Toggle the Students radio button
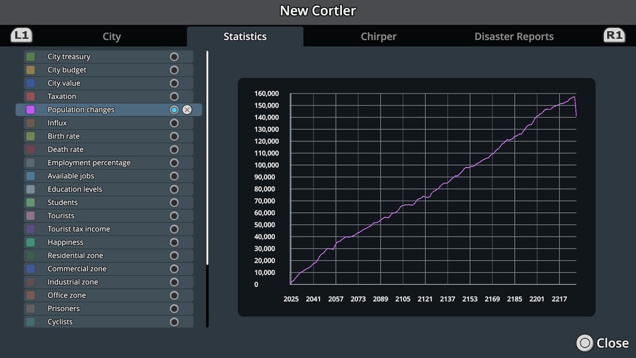 click(x=174, y=202)
